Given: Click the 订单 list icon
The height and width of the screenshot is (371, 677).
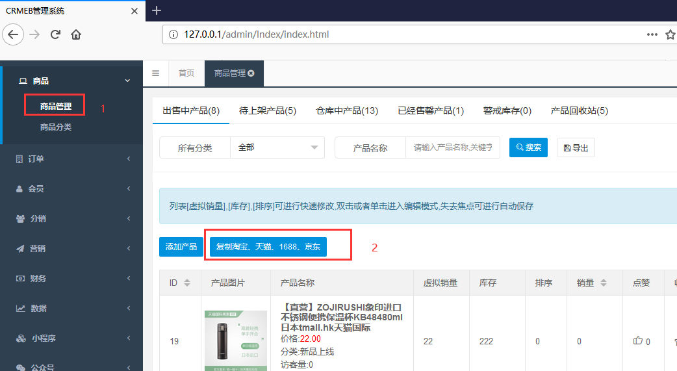Looking at the screenshot, I should [x=19, y=159].
